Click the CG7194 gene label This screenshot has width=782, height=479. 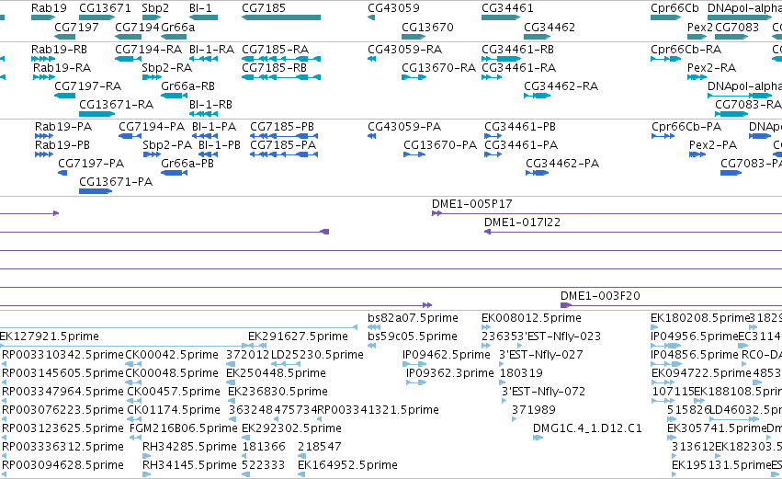coord(137,27)
